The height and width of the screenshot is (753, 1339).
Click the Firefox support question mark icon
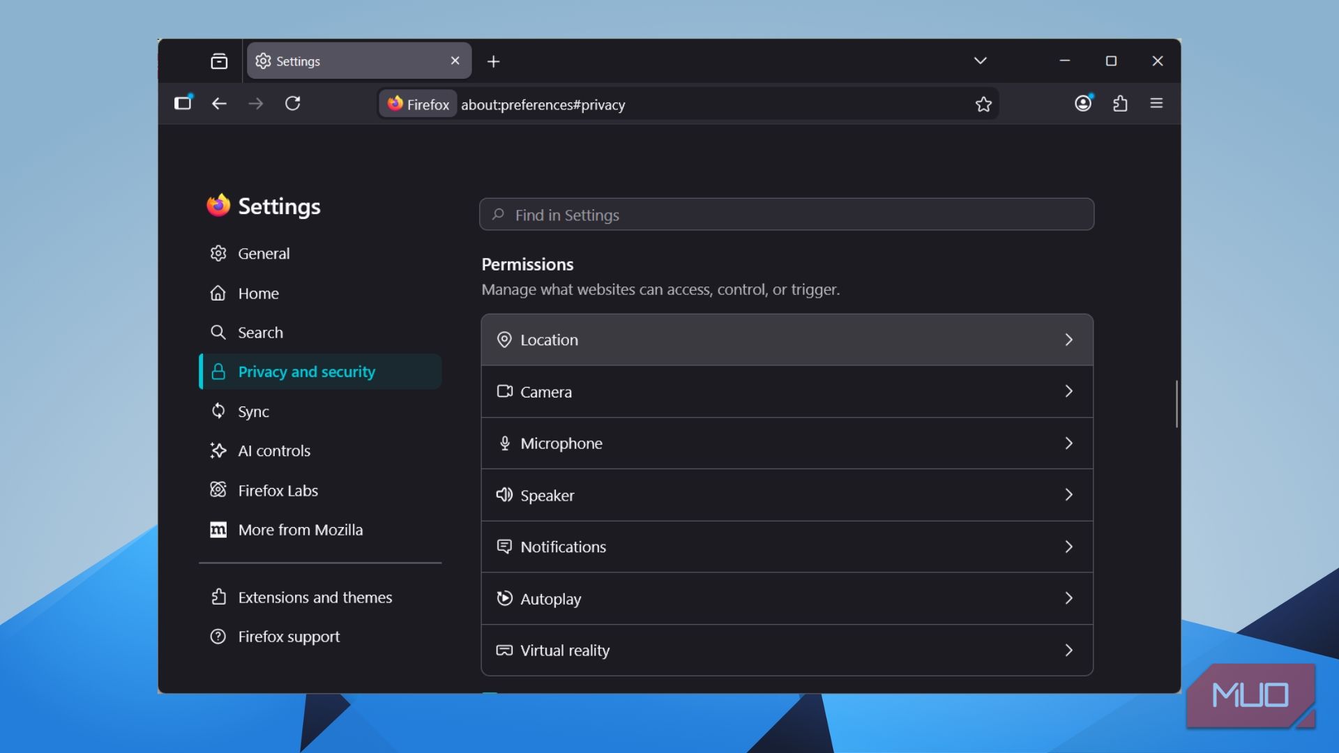(x=218, y=637)
